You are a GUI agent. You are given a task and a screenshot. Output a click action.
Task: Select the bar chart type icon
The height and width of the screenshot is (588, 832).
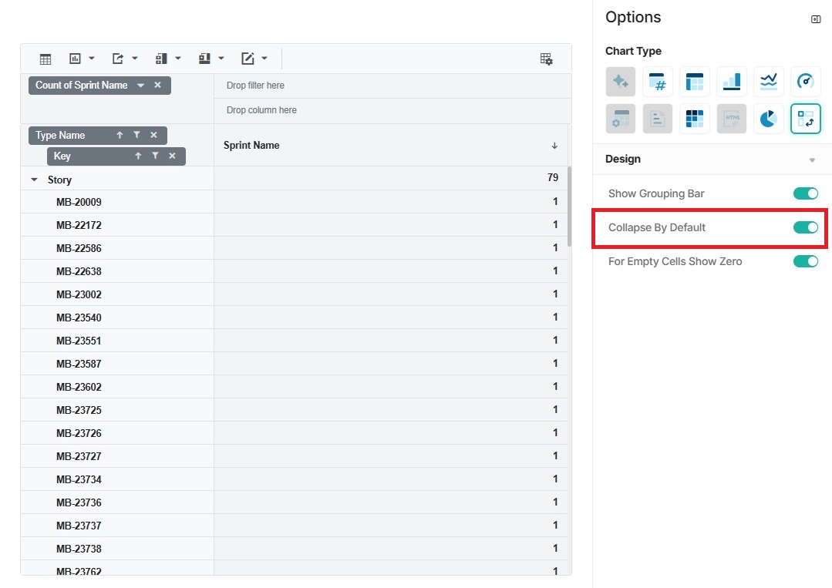(x=731, y=81)
